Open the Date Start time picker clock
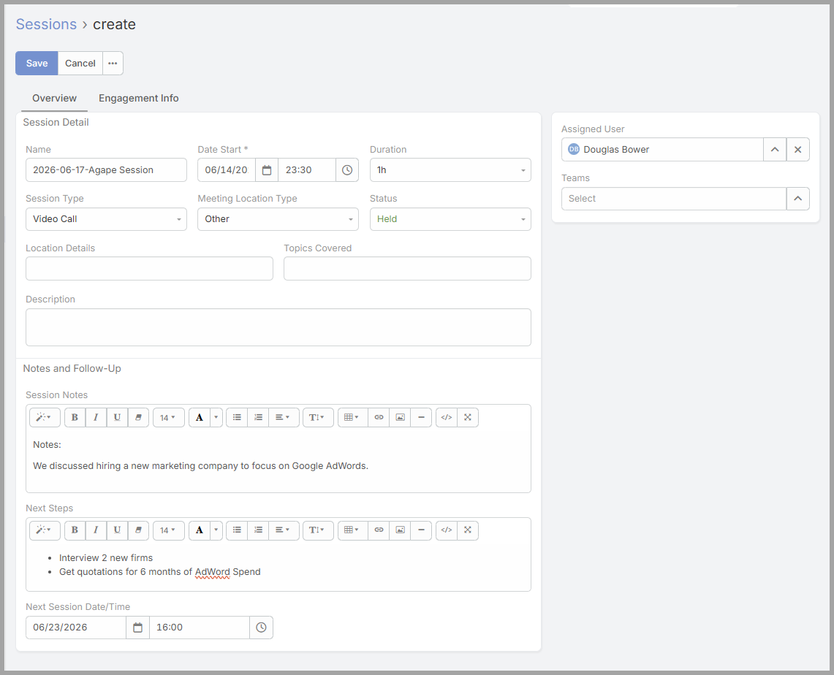The image size is (834, 675). click(x=347, y=170)
